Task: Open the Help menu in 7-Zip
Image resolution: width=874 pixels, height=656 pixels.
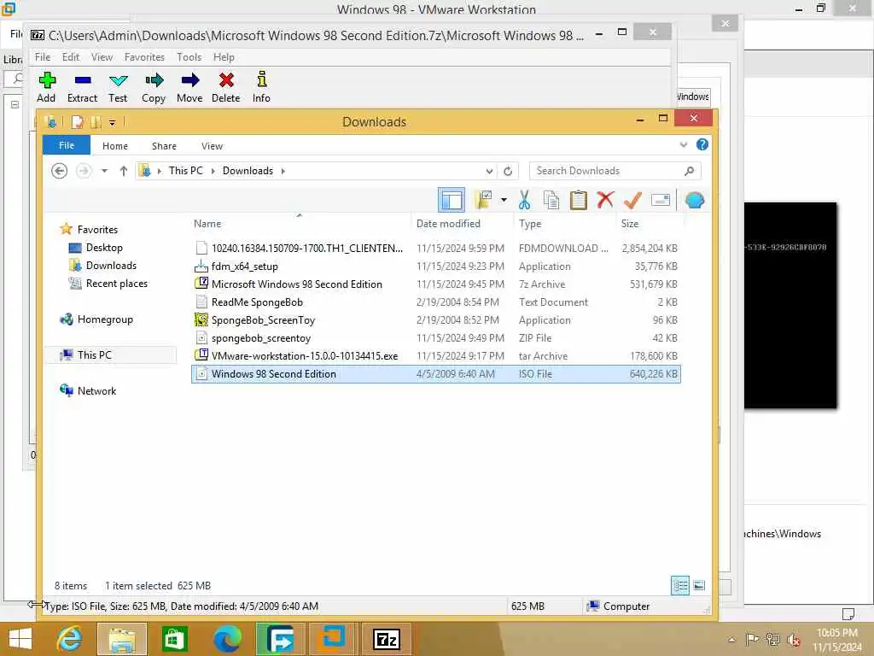Action: click(224, 57)
